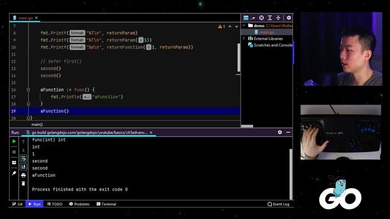Click the 'format:' hint on line 8
The image size is (390, 219).
[77, 33]
